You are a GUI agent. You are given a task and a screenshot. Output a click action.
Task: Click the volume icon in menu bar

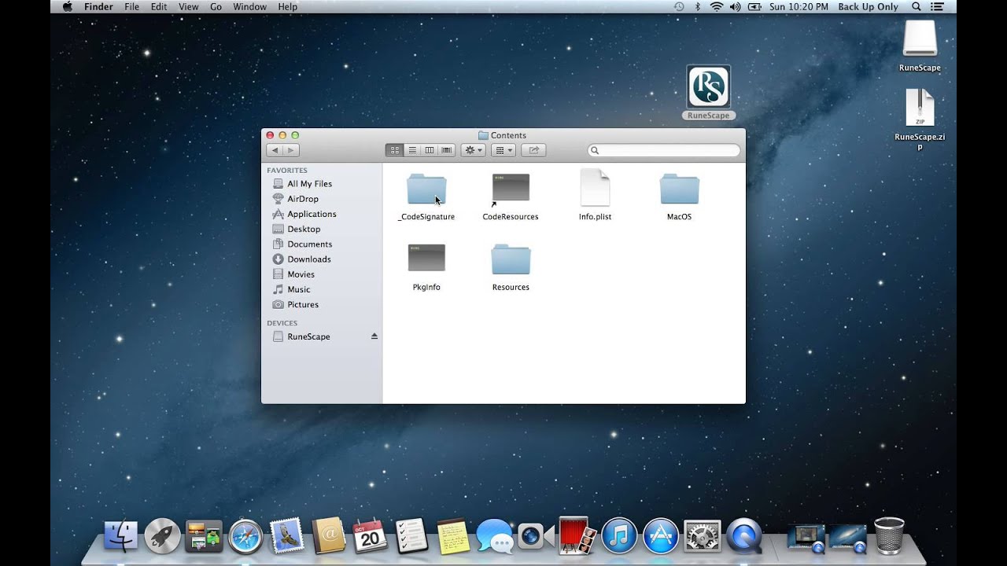click(x=736, y=6)
